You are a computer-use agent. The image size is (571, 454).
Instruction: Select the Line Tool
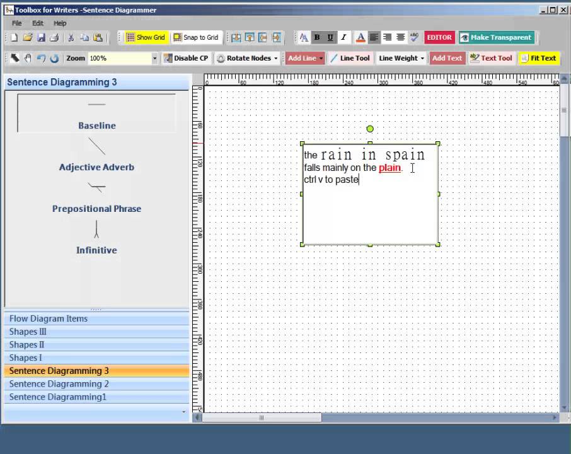pyautogui.click(x=350, y=58)
